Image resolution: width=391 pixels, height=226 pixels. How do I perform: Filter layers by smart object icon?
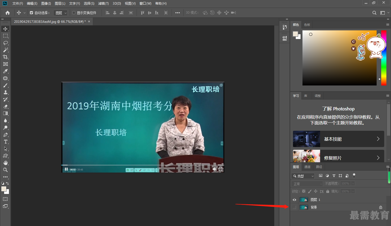[x=347, y=176]
